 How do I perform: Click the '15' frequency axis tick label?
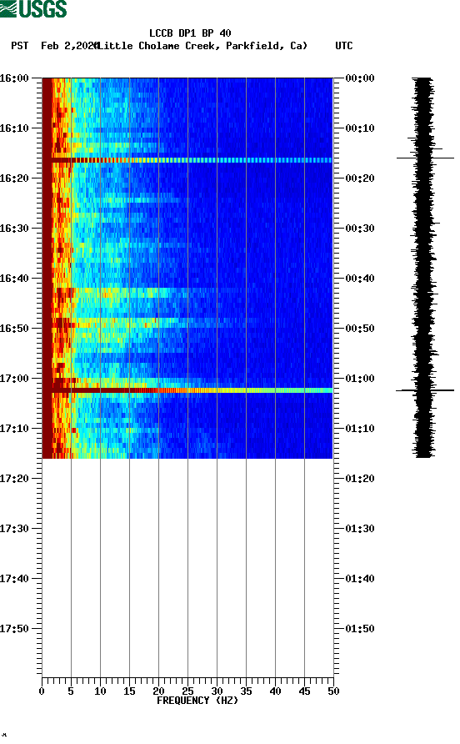pyautogui.click(x=129, y=691)
